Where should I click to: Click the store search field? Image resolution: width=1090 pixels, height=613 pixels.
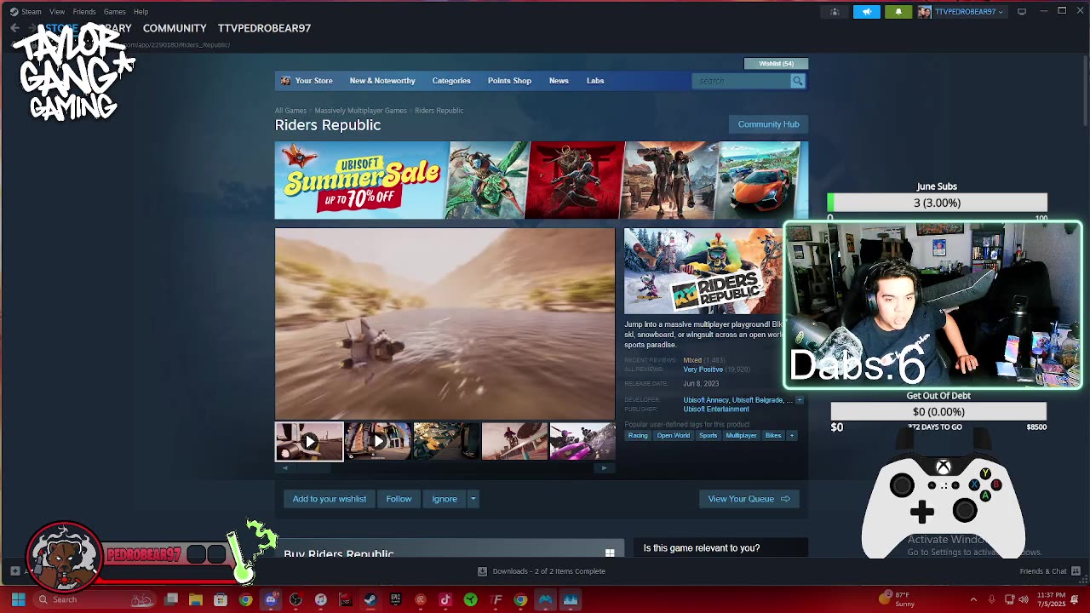click(x=742, y=81)
